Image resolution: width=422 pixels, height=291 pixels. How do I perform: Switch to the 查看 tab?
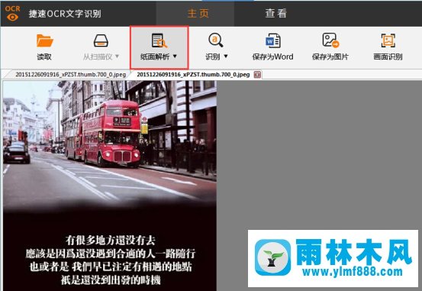pyautogui.click(x=276, y=13)
